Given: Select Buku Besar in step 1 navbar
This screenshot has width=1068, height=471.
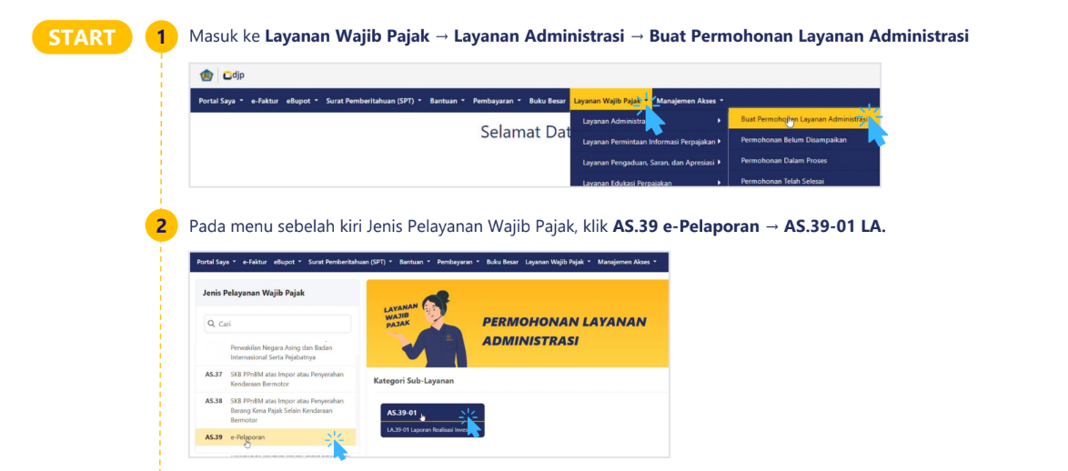Looking at the screenshot, I should [x=548, y=101].
